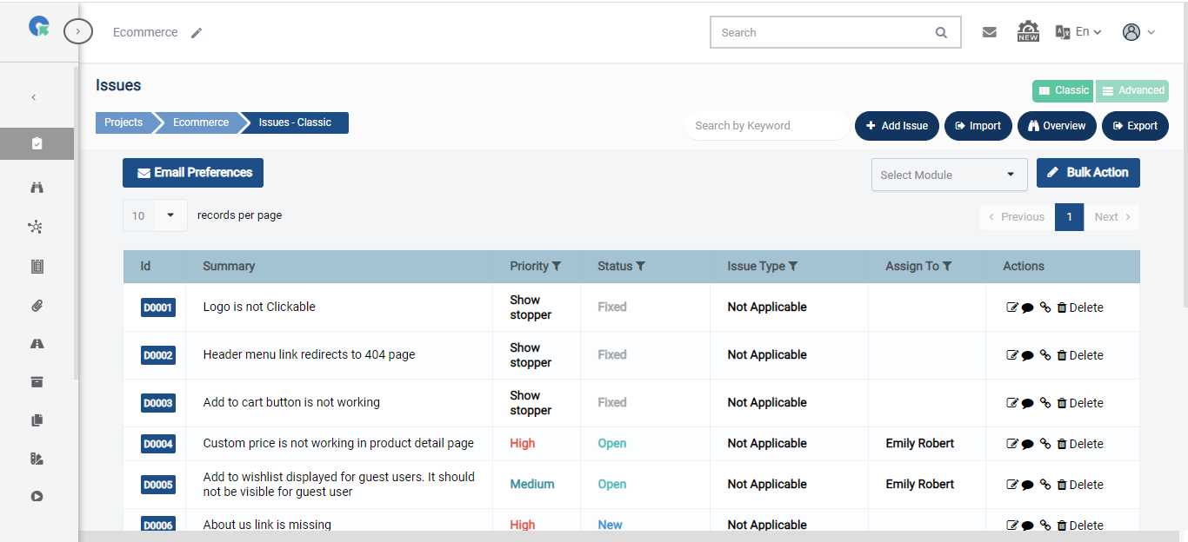This screenshot has height=542, width=1188.
Task: Click "Header menu link redirects to 404 page"
Action: click(309, 354)
